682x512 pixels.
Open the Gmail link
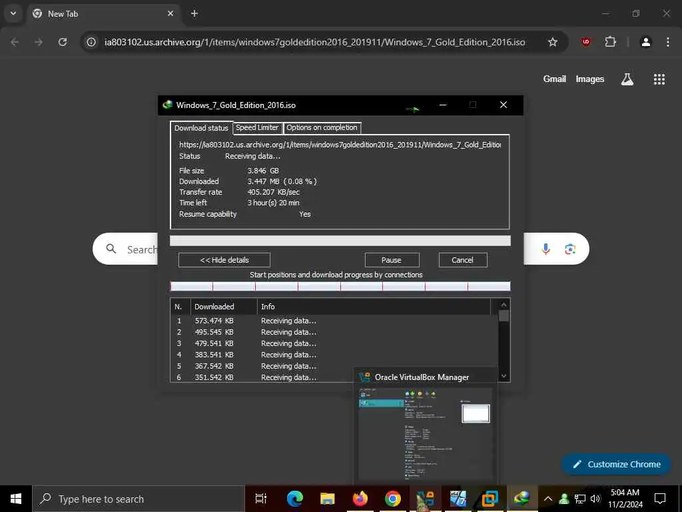[554, 79]
